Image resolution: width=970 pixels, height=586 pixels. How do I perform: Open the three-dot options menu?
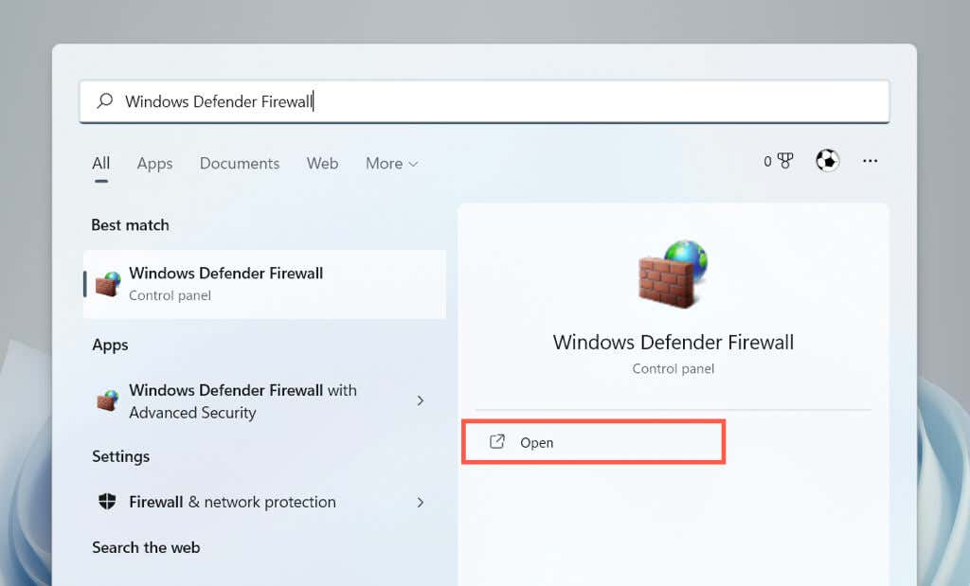pyautogui.click(x=870, y=161)
